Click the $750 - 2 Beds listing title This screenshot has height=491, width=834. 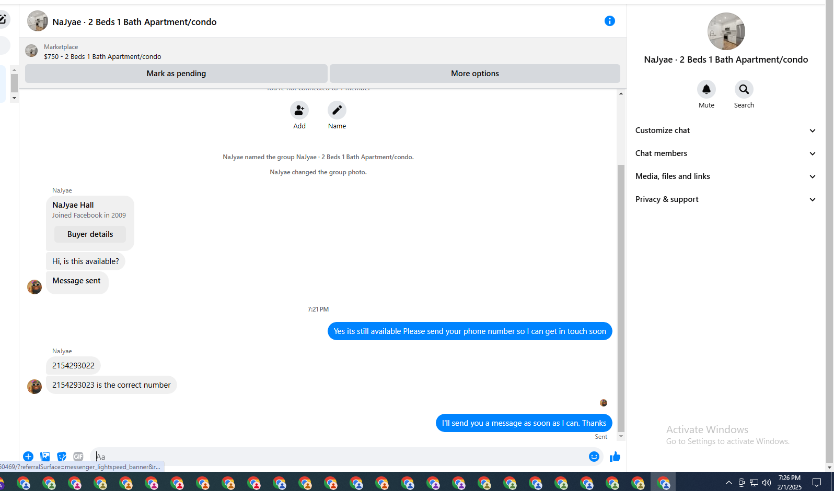(102, 56)
